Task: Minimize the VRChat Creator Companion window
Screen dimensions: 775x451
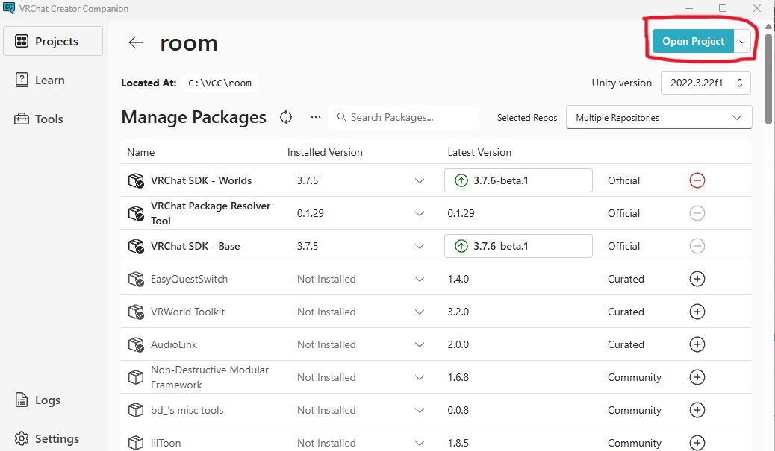Action: (689, 8)
